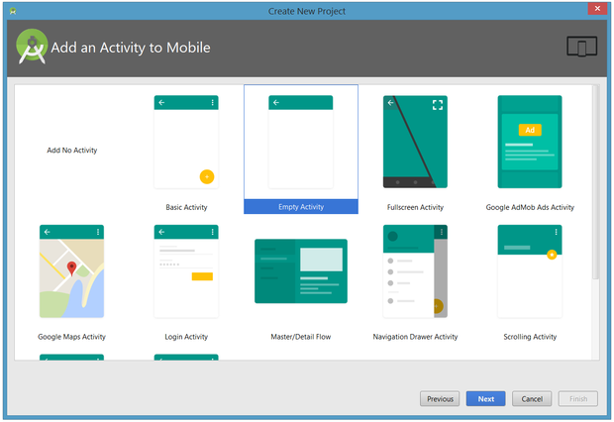
Task: Pick the Google AdMob Ads Activity thumbnail
Action: point(530,142)
